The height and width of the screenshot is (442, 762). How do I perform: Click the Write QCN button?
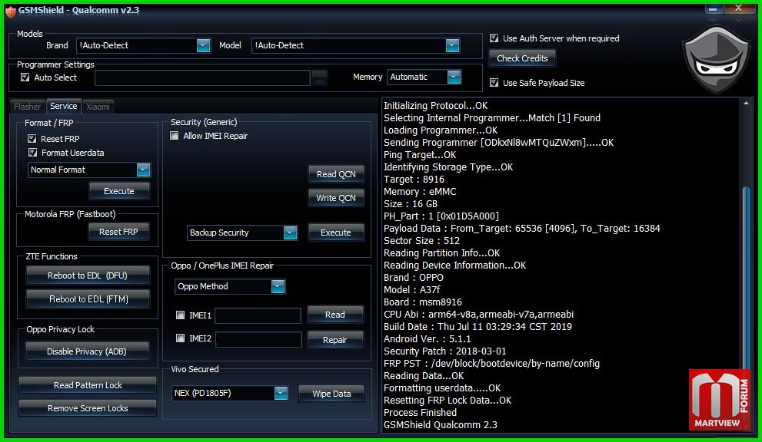(x=336, y=198)
